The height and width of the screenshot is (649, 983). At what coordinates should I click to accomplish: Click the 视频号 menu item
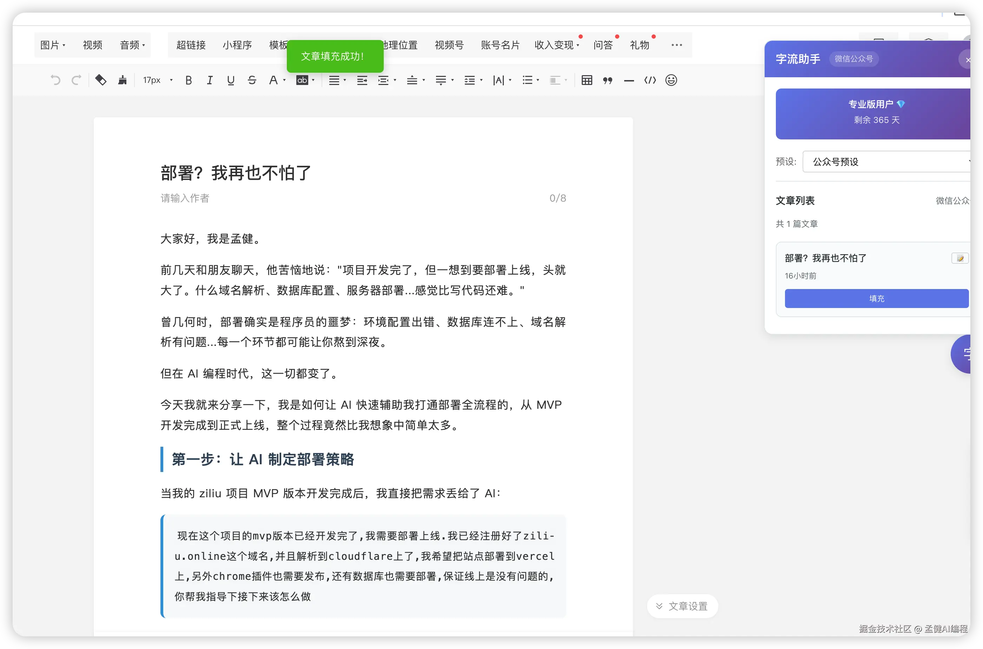449,45
